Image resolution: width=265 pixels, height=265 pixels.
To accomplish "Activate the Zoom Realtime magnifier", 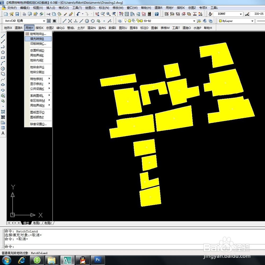I will 103,14.
